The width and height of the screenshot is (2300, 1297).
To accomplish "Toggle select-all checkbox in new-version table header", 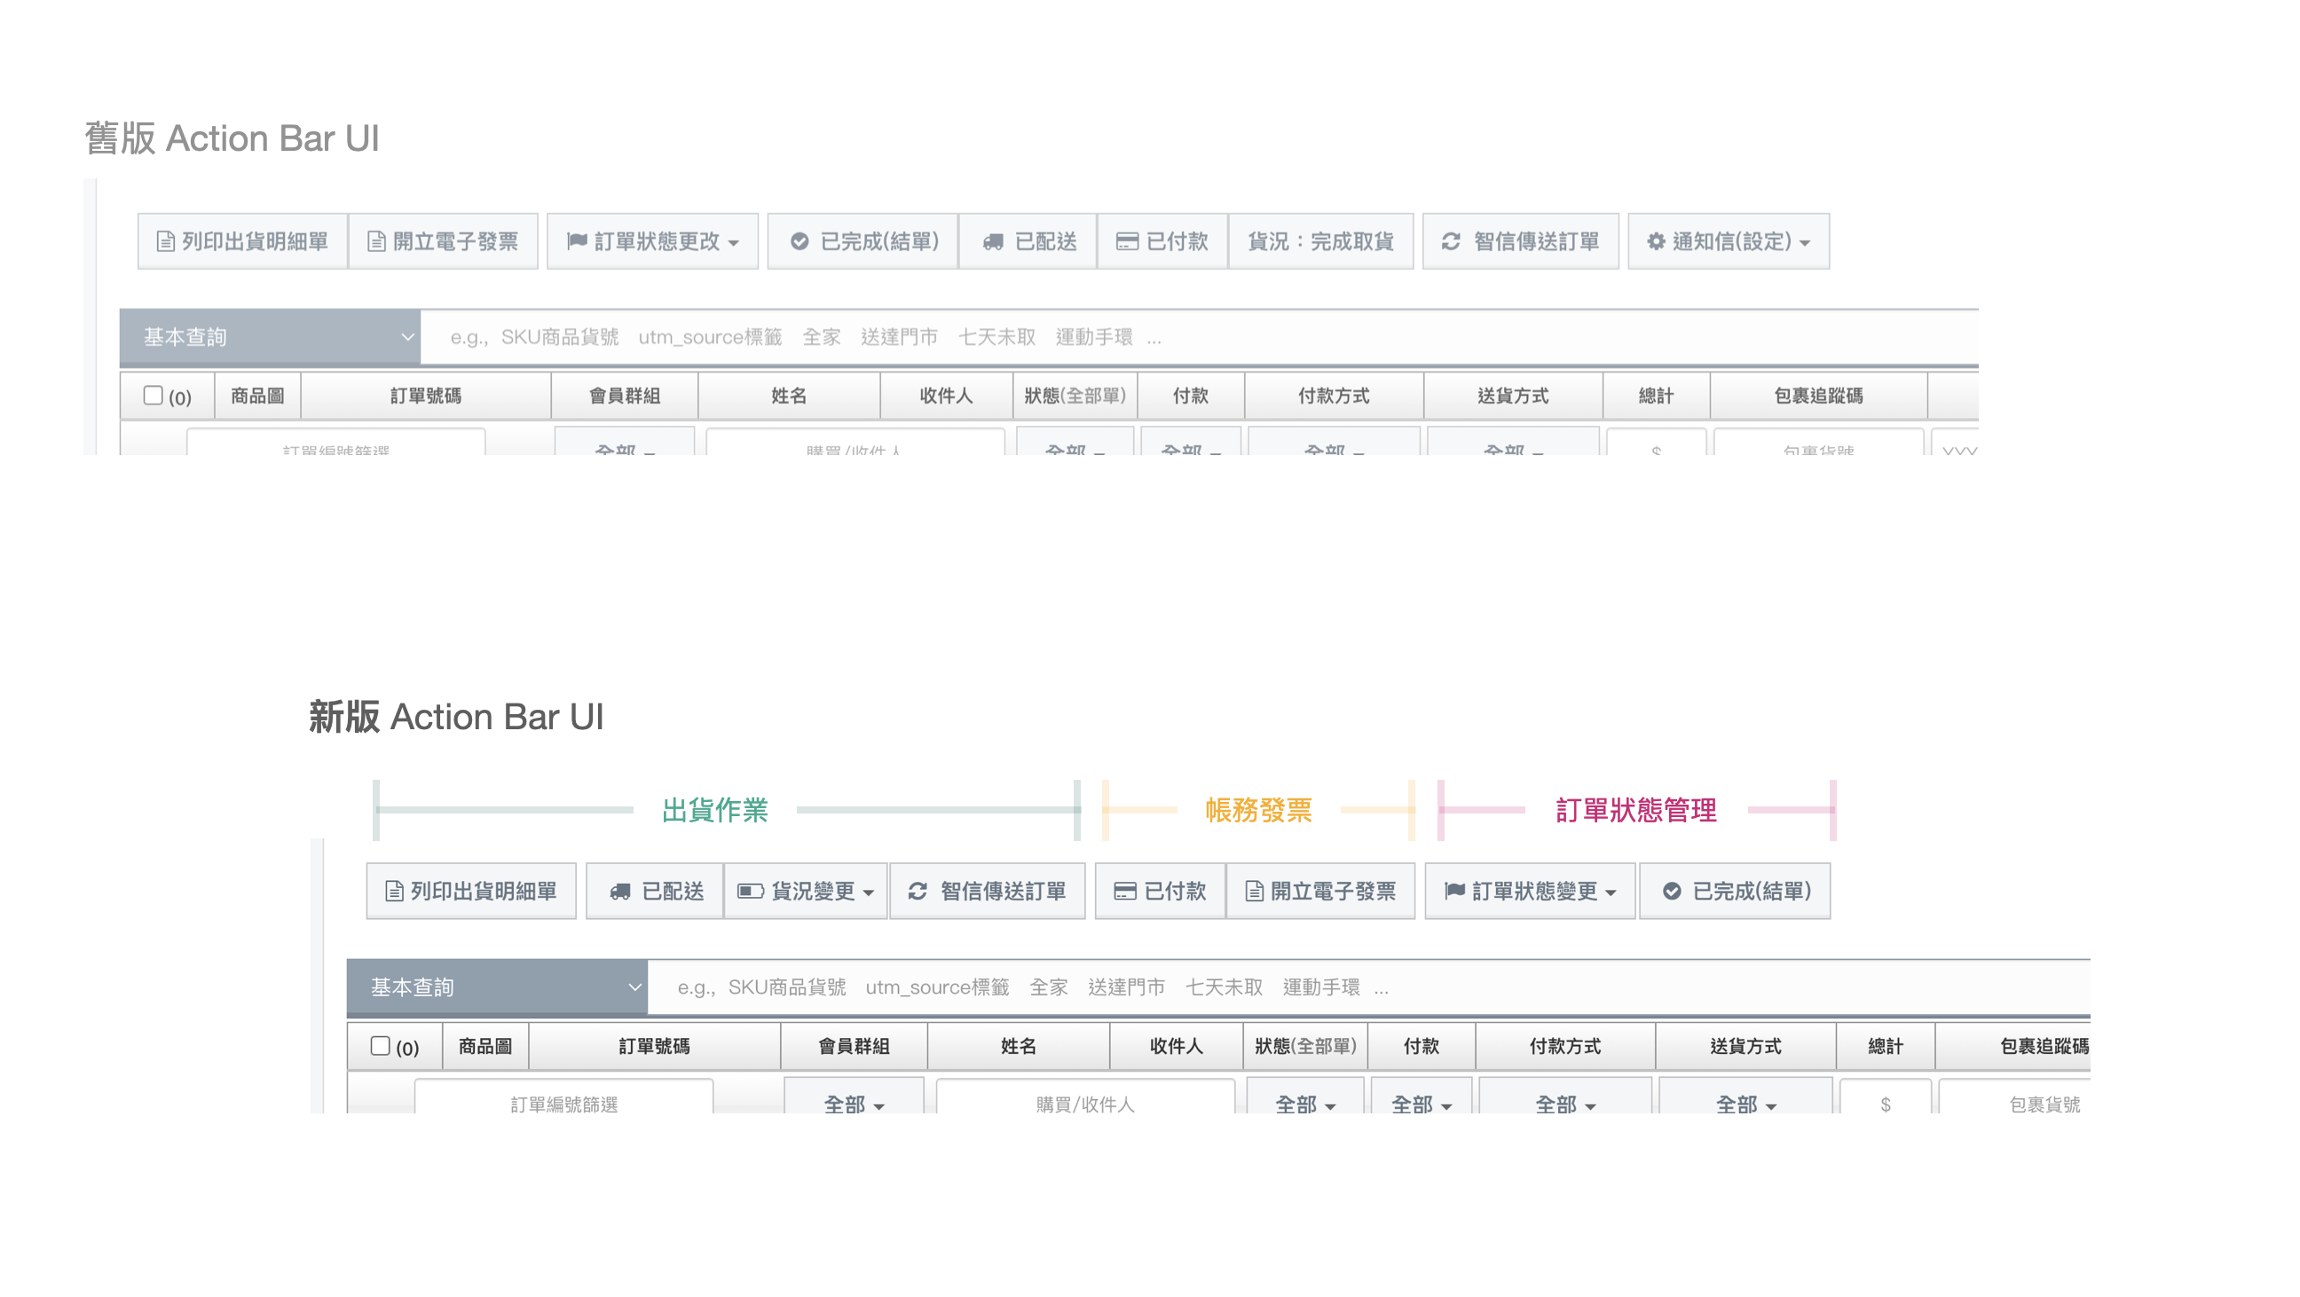I will pos(381,1045).
